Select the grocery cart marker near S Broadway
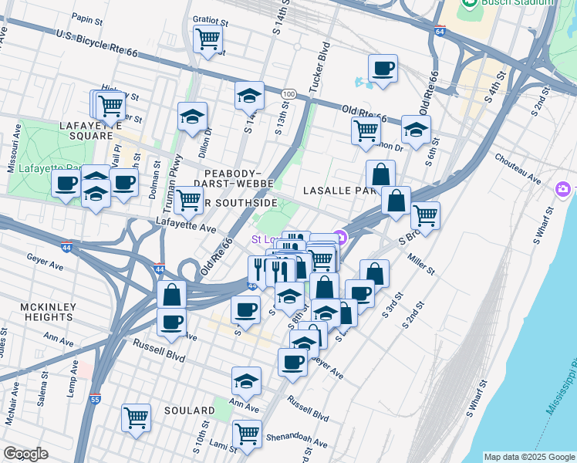 click(x=425, y=218)
